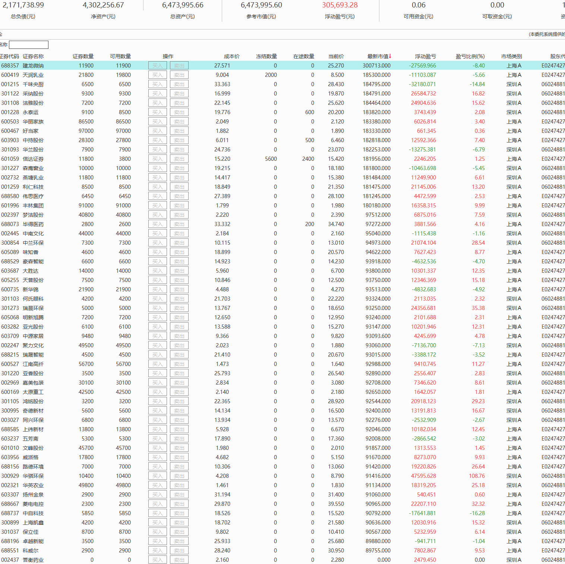Select stock code 301103 何氏眼科
The image size is (565, 564).
click(x=10, y=299)
